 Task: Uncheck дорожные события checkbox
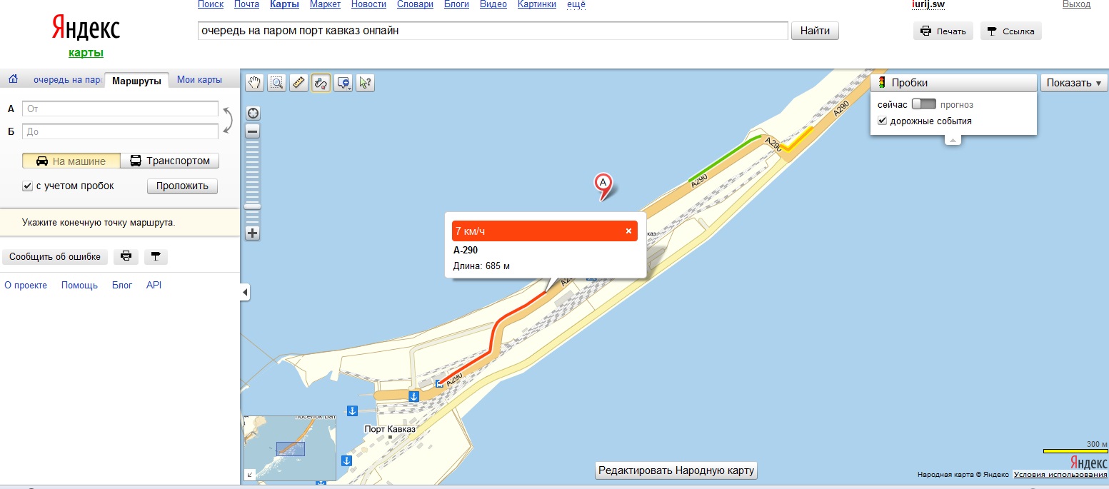tap(882, 121)
